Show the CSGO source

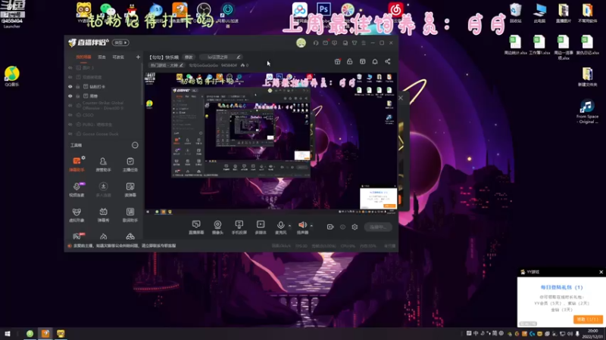point(70,115)
